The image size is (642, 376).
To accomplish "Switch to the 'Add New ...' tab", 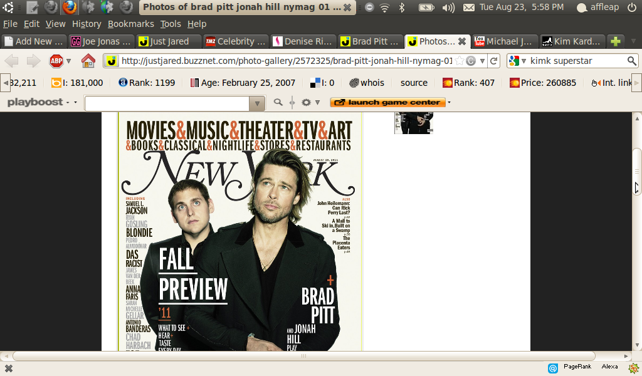I will tap(34, 41).
